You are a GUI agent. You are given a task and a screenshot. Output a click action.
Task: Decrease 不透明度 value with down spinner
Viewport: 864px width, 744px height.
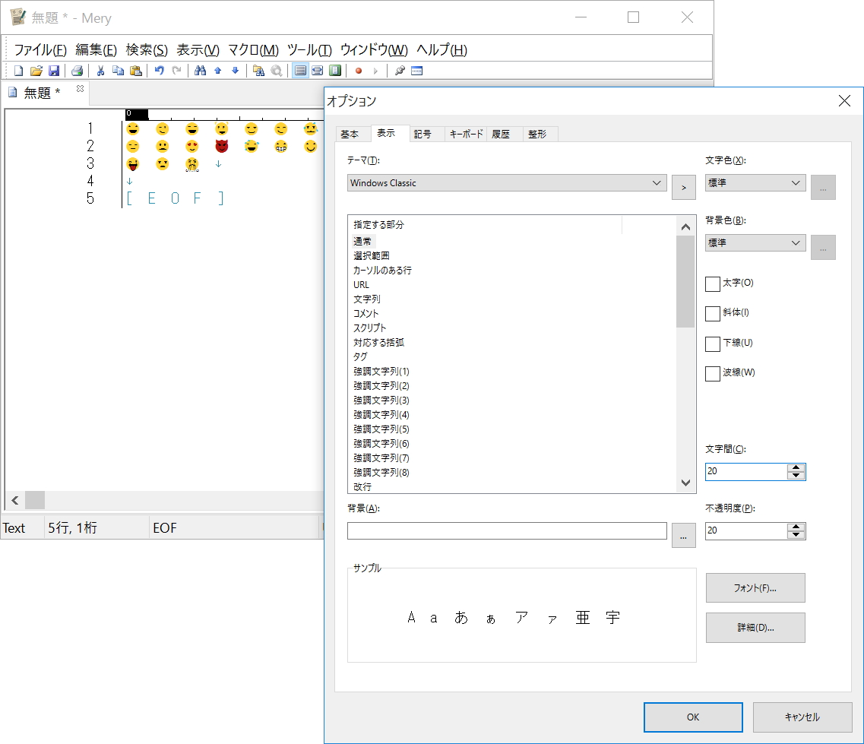(796, 535)
